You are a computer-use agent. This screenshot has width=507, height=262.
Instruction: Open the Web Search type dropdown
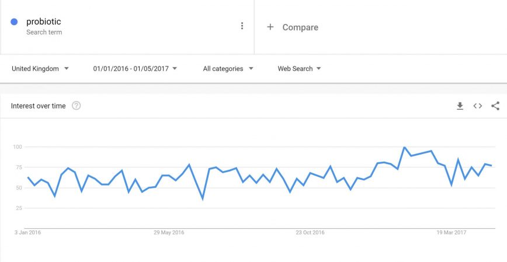point(299,68)
